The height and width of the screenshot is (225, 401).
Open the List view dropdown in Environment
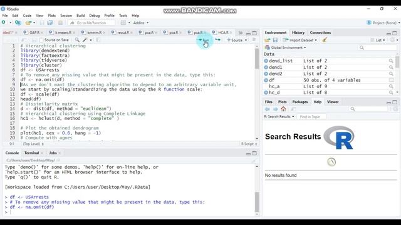pyautogui.click(x=378, y=40)
